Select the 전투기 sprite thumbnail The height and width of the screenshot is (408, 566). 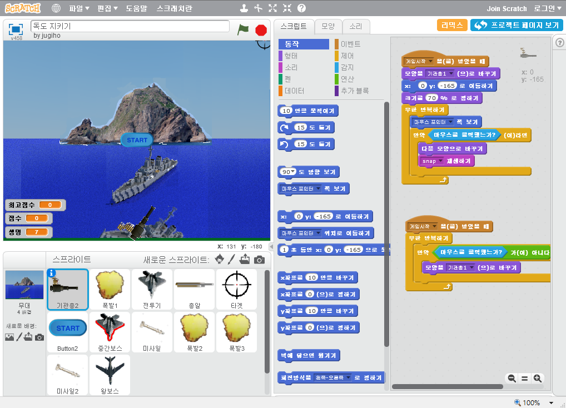152,288
